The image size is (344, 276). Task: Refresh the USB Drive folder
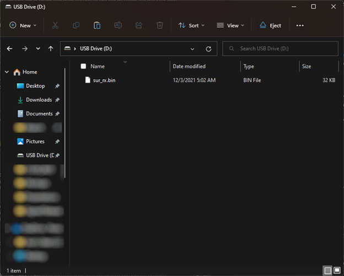tap(208, 49)
